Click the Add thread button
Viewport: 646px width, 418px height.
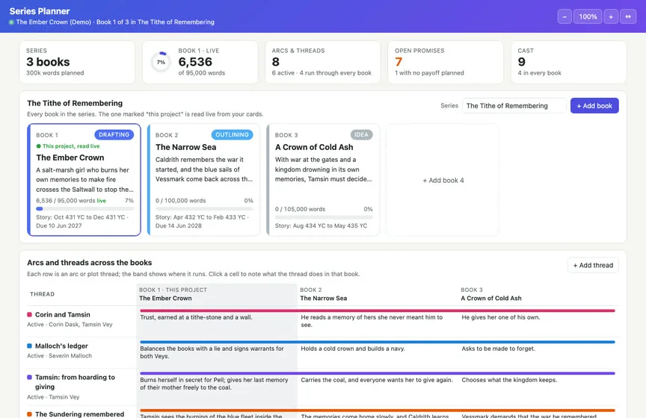tap(593, 266)
